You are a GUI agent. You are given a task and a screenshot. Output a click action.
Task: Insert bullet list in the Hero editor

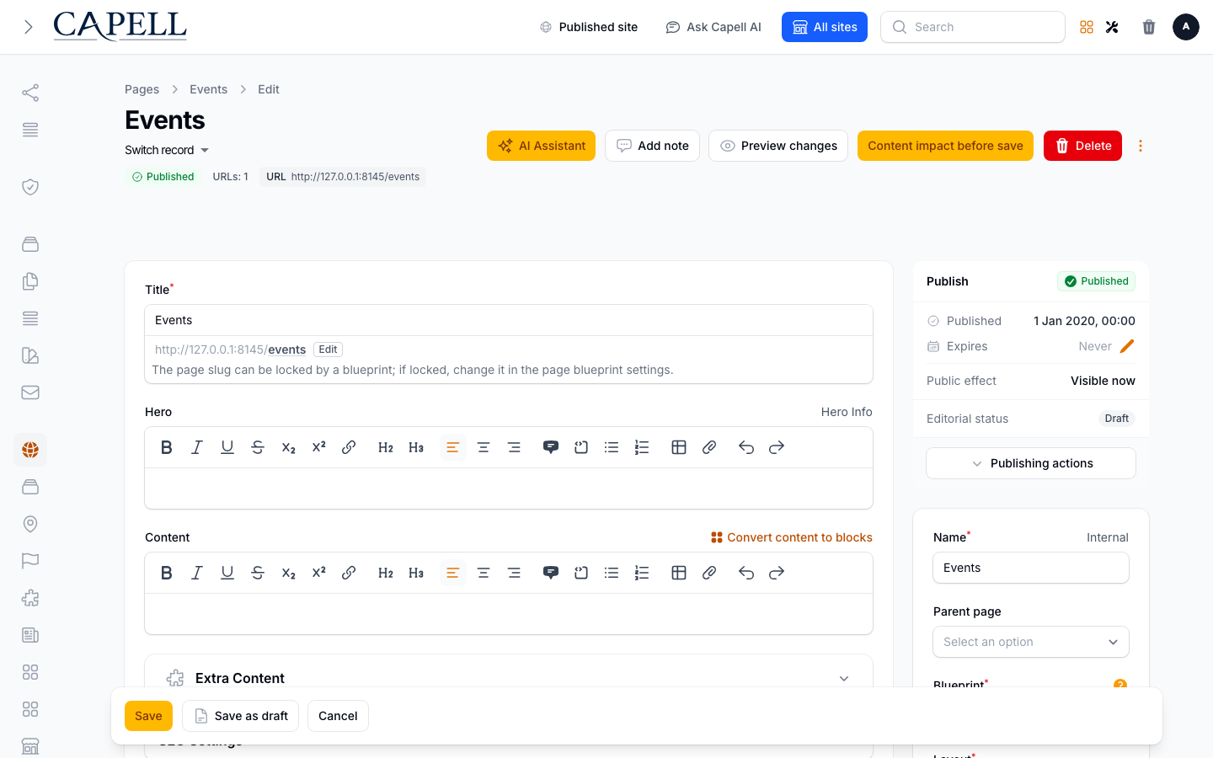point(612,447)
